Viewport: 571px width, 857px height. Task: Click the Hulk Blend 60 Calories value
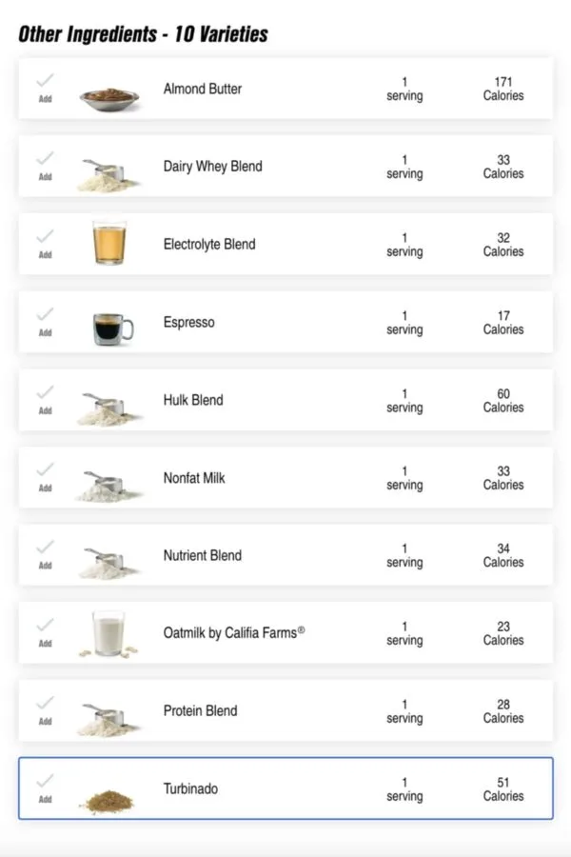point(502,400)
